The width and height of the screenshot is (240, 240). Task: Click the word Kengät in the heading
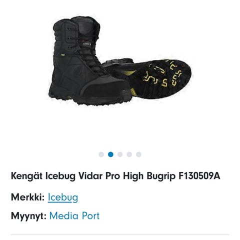tap(26, 176)
